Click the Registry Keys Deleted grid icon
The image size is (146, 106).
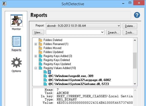40,60
